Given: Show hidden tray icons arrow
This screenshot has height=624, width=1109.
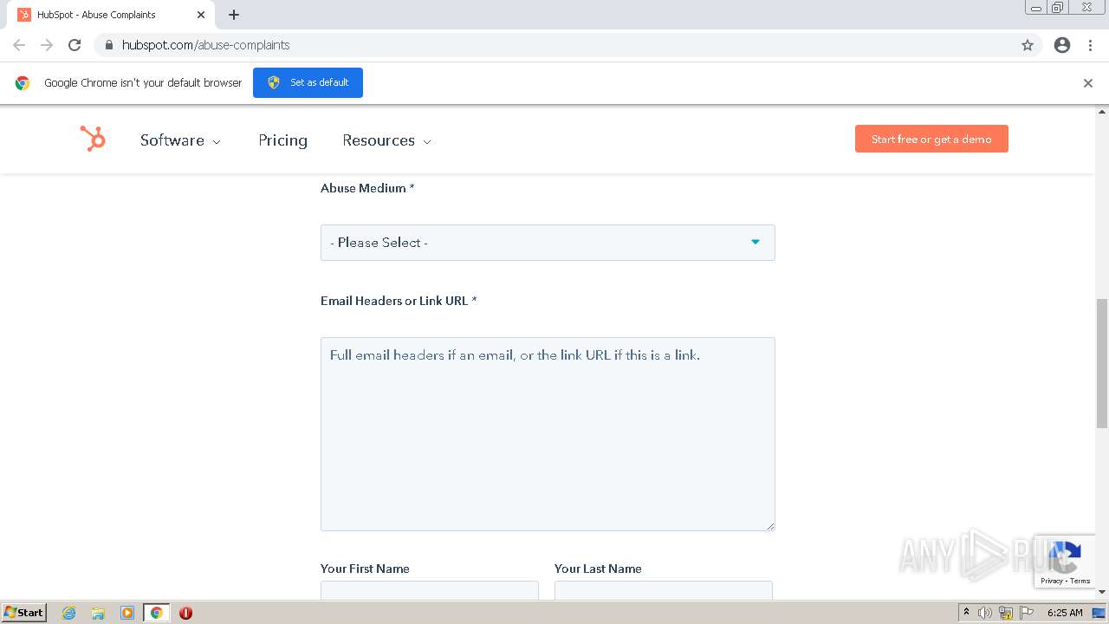Looking at the screenshot, I should 966,613.
